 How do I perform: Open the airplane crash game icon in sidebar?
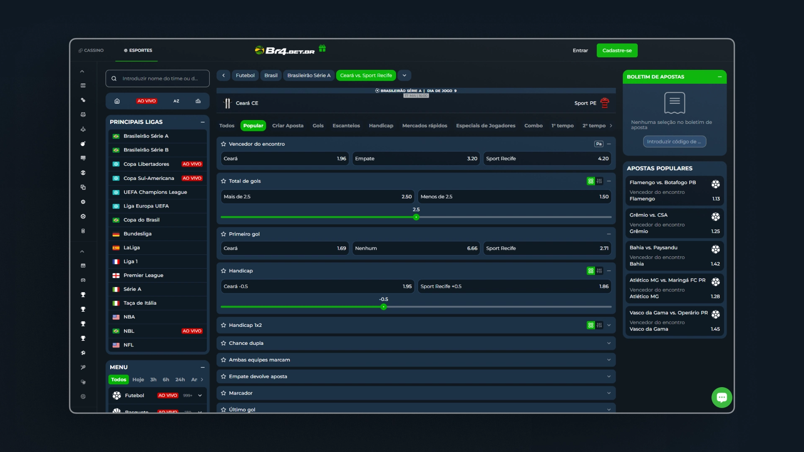click(83, 129)
